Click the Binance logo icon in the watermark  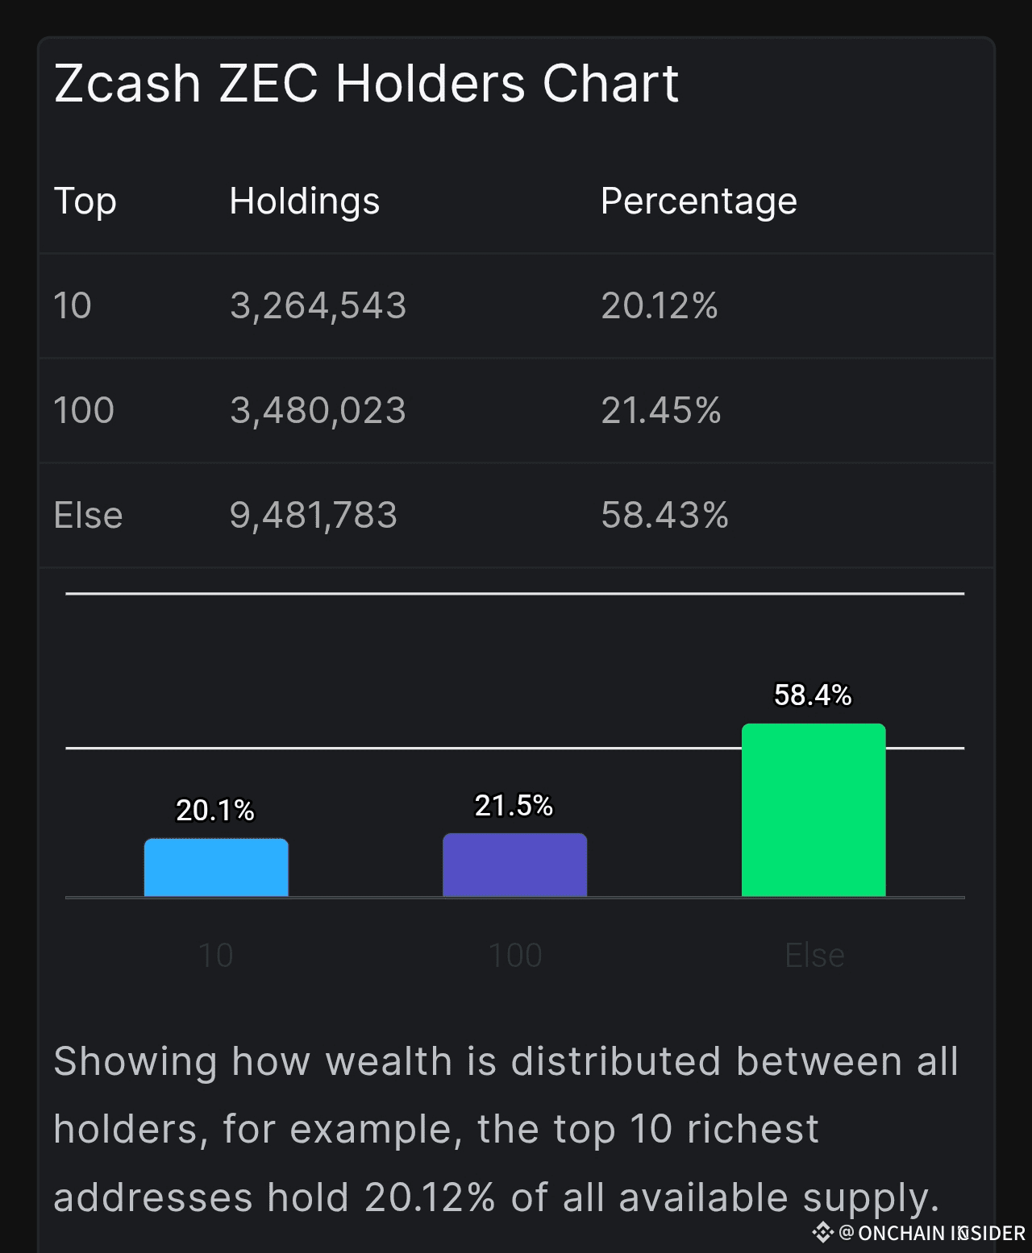(822, 1232)
